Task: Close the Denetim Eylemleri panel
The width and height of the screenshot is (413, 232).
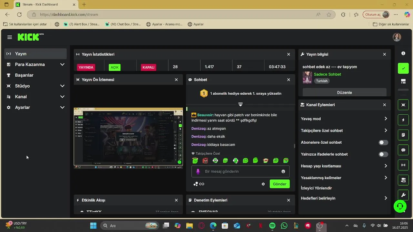Action: (288, 200)
